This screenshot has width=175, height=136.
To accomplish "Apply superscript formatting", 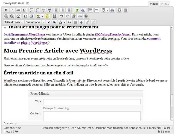I will (x=48, y=22).
